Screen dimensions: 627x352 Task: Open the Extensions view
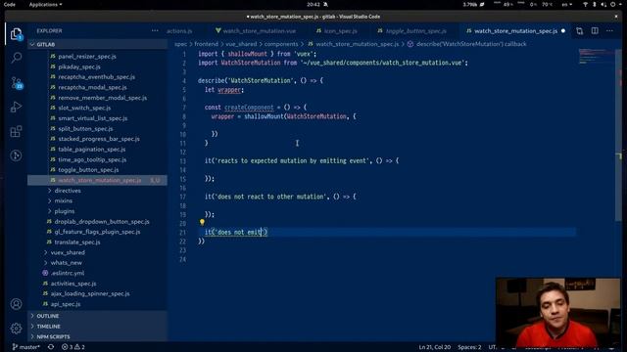(x=16, y=131)
